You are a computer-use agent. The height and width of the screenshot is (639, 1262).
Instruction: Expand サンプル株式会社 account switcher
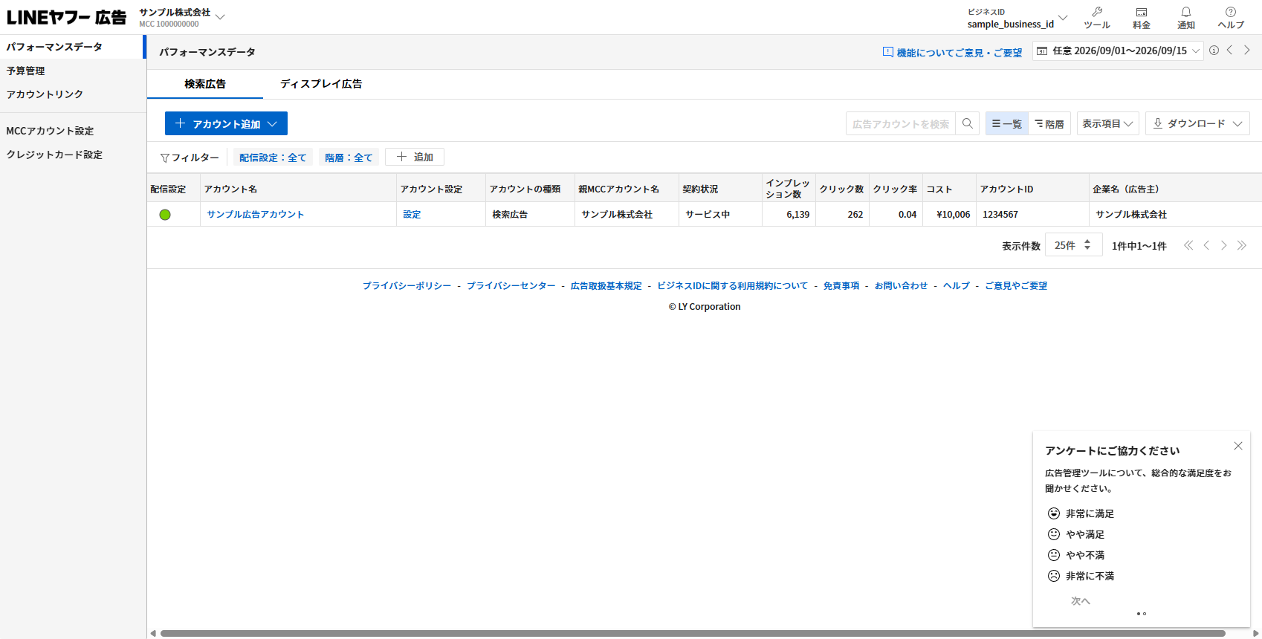click(182, 17)
